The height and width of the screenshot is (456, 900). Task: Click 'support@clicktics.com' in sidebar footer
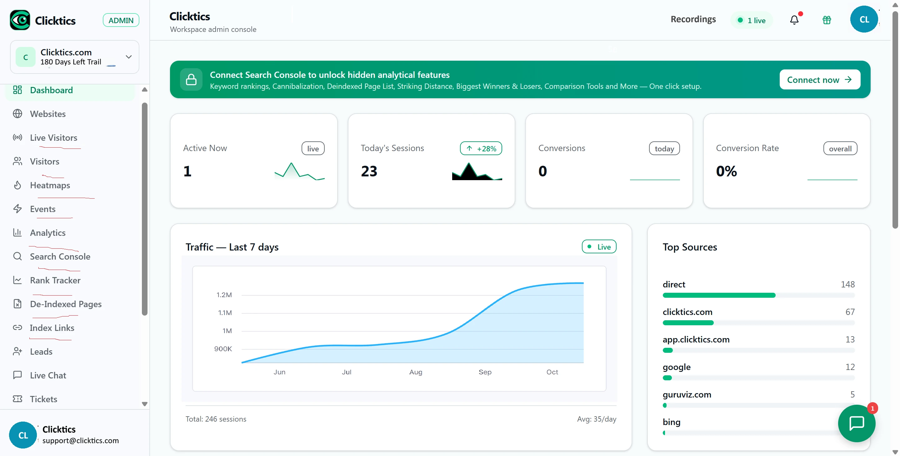tap(80, 441)
